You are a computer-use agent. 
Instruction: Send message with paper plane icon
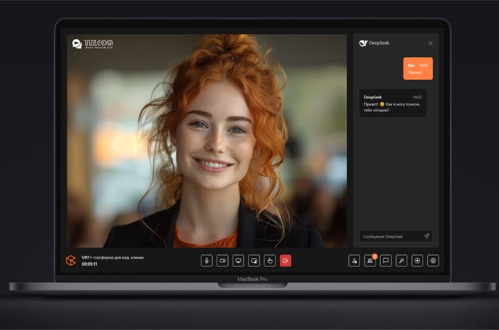[x=427, y=237]
